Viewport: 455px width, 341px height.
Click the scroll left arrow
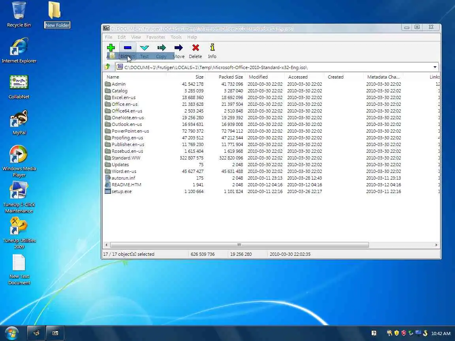point(106,245)
